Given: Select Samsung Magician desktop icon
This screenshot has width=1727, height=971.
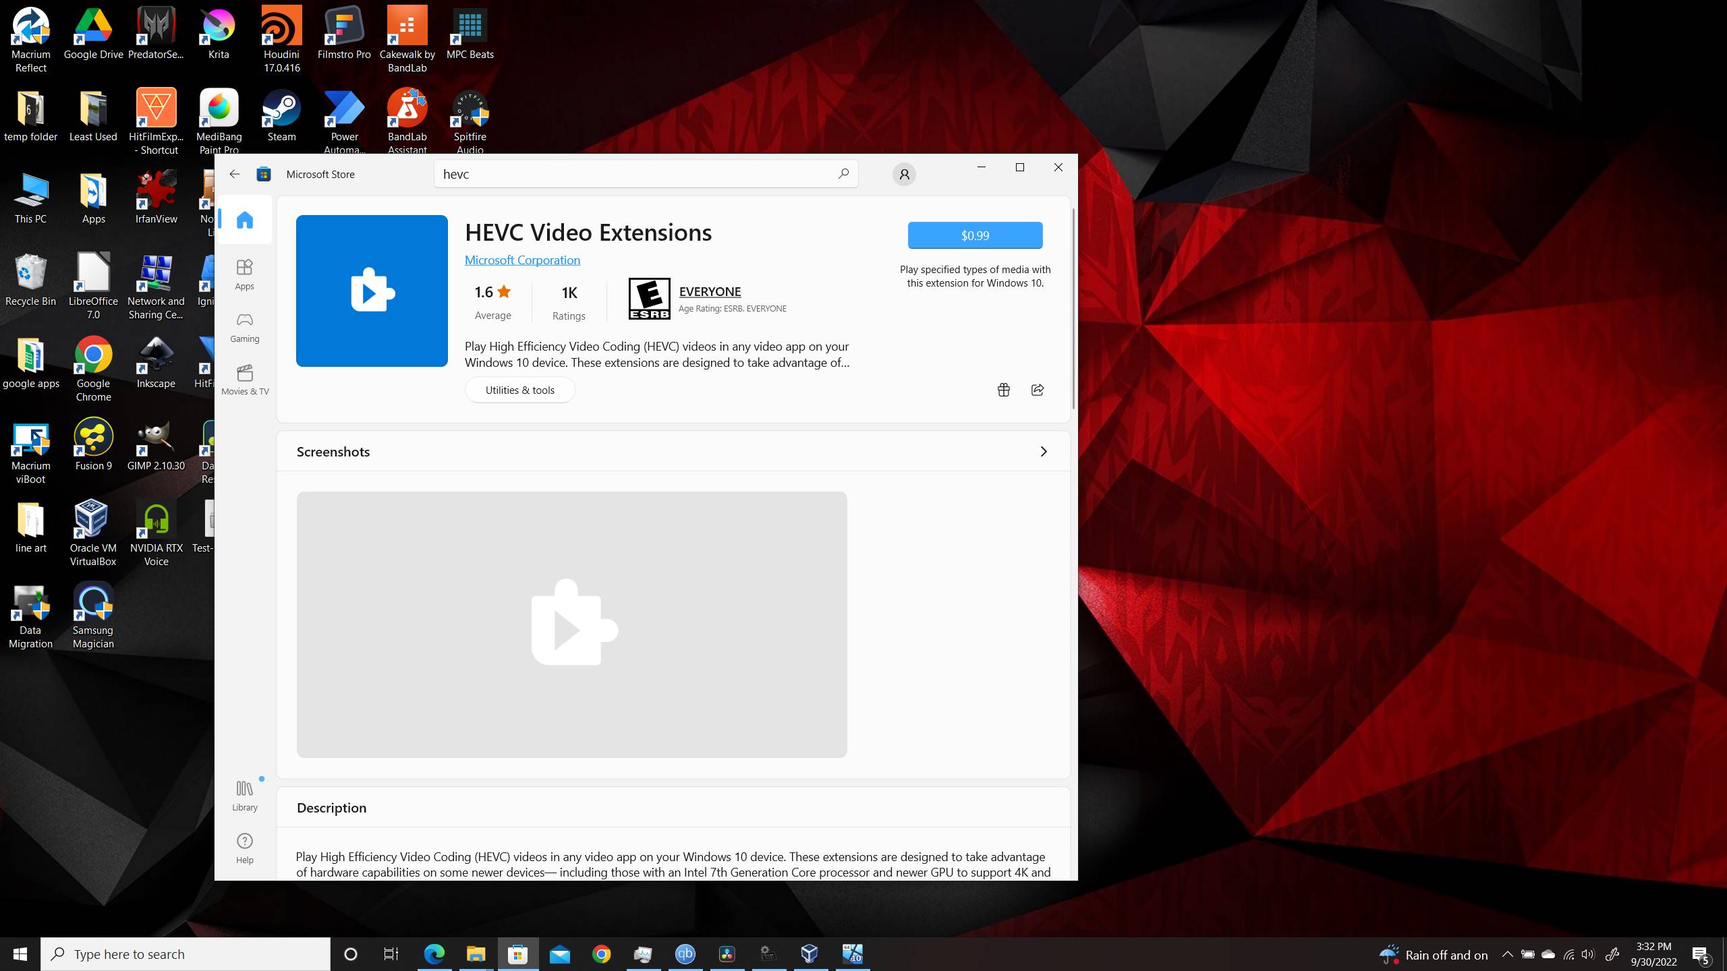Looking at the screenshot, I should click(x=93, y=616).
